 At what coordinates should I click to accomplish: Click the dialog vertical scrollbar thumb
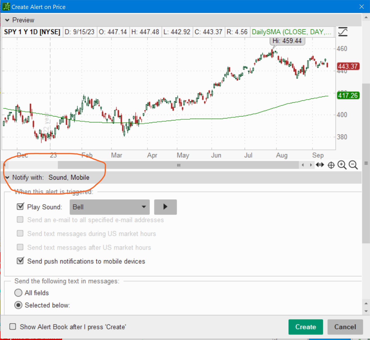[x=366, y=163]
